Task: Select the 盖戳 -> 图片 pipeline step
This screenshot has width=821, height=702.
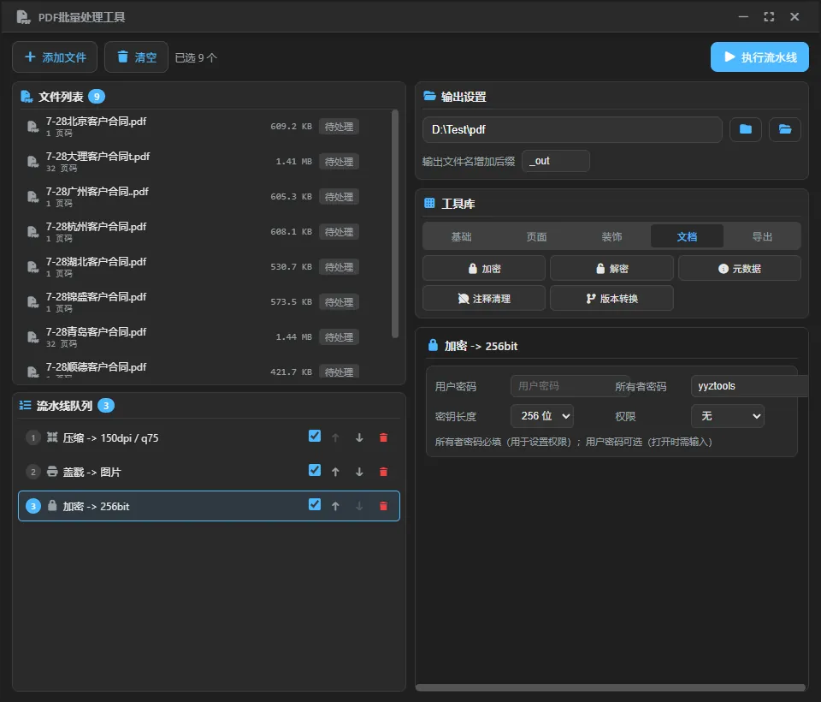Action: [209, 472]
